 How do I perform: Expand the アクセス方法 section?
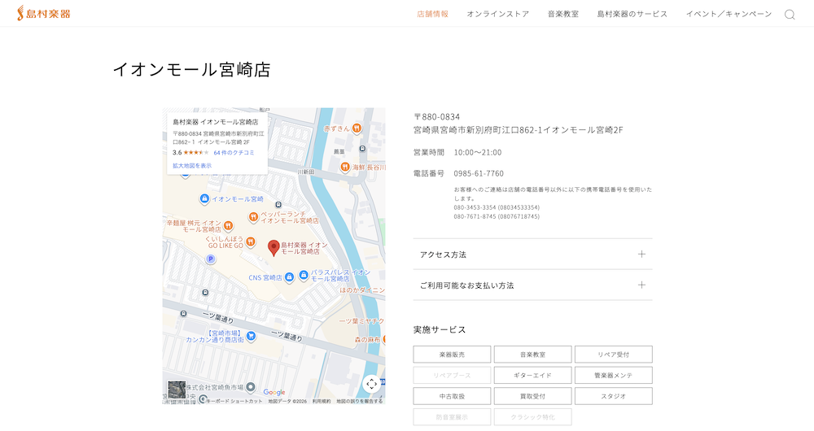coord(532,255)
